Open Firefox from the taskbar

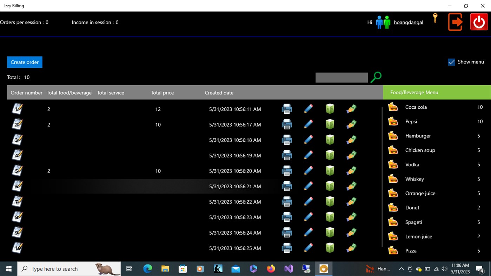tap(271, 269)
